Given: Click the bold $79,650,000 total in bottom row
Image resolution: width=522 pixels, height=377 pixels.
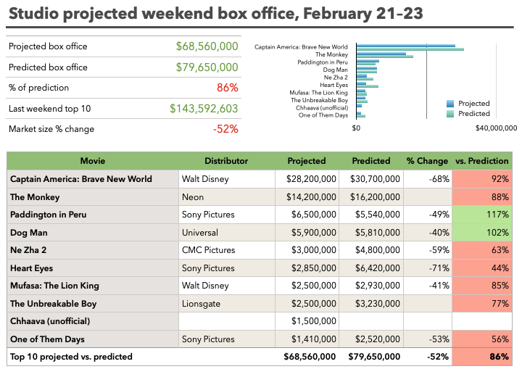Looking at the screenshot, I should pos(374,357).
